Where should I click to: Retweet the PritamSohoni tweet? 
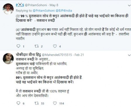pos(37,46)
